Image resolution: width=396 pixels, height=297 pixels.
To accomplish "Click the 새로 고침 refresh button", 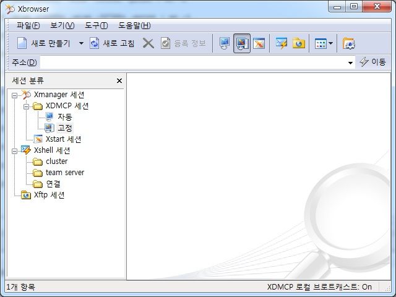I will [x=112, y=43].
